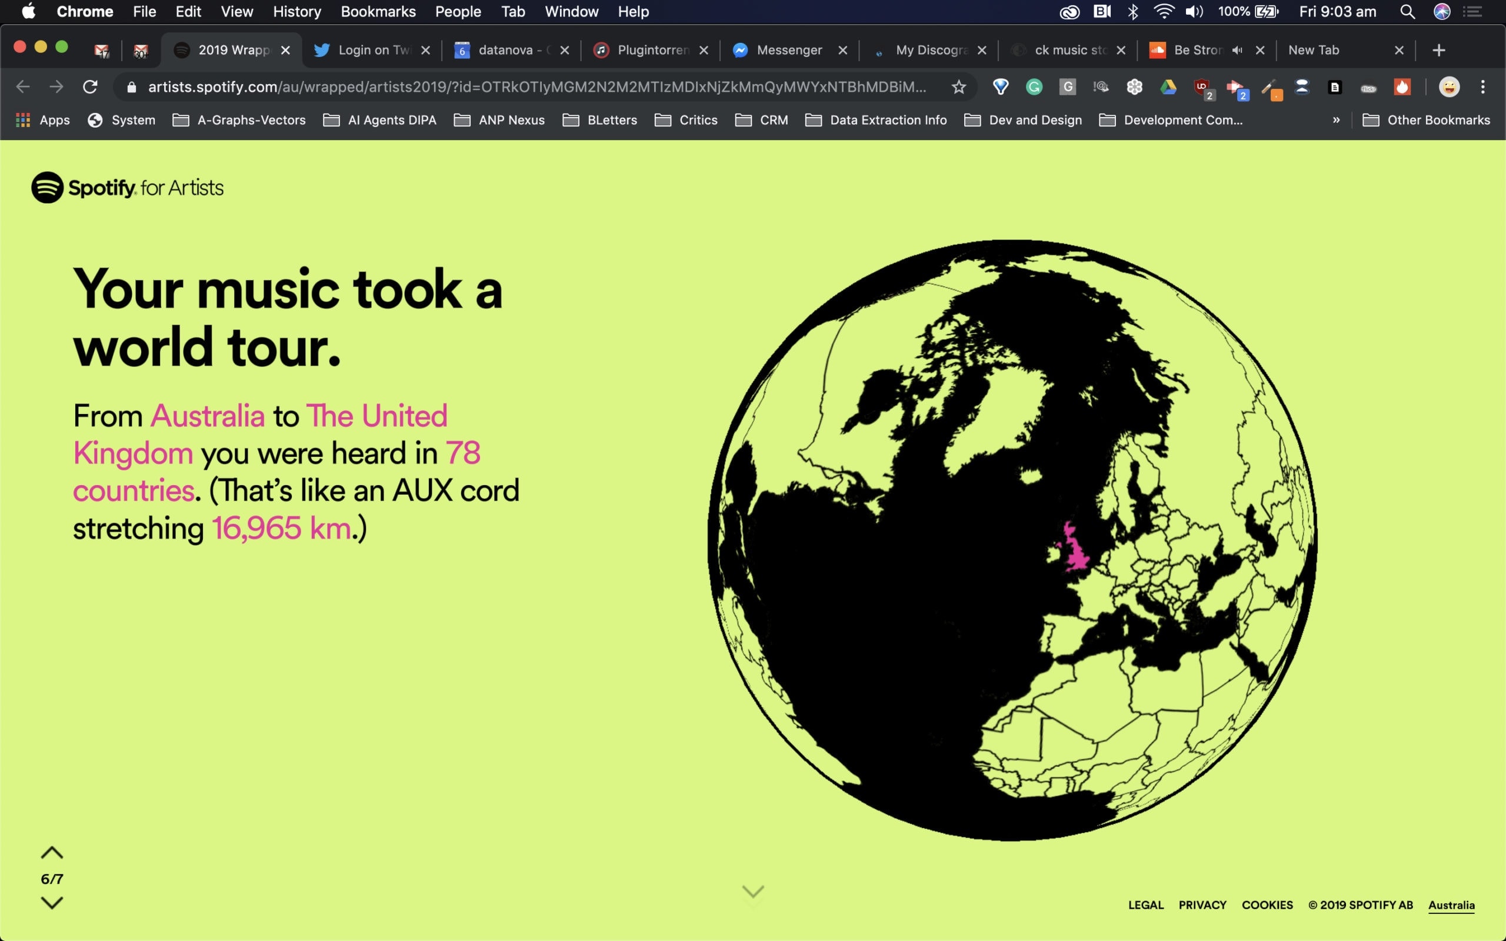This screenshot has width=1506, height=941.
Task: Open the Critics bookmark folder
Action: coord(686,120)
